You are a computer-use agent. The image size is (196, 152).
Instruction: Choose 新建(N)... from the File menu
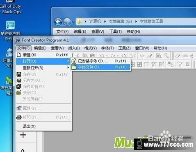point(44,55)
